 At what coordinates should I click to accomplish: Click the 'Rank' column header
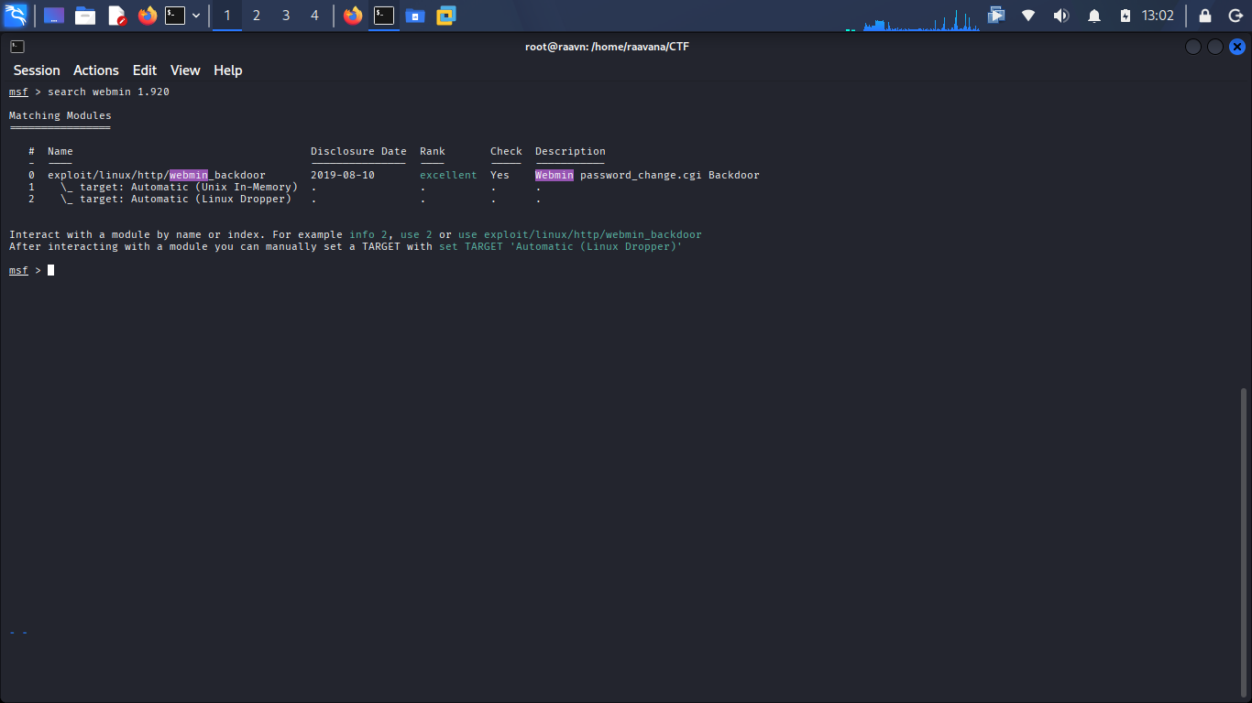click(433, 151)
